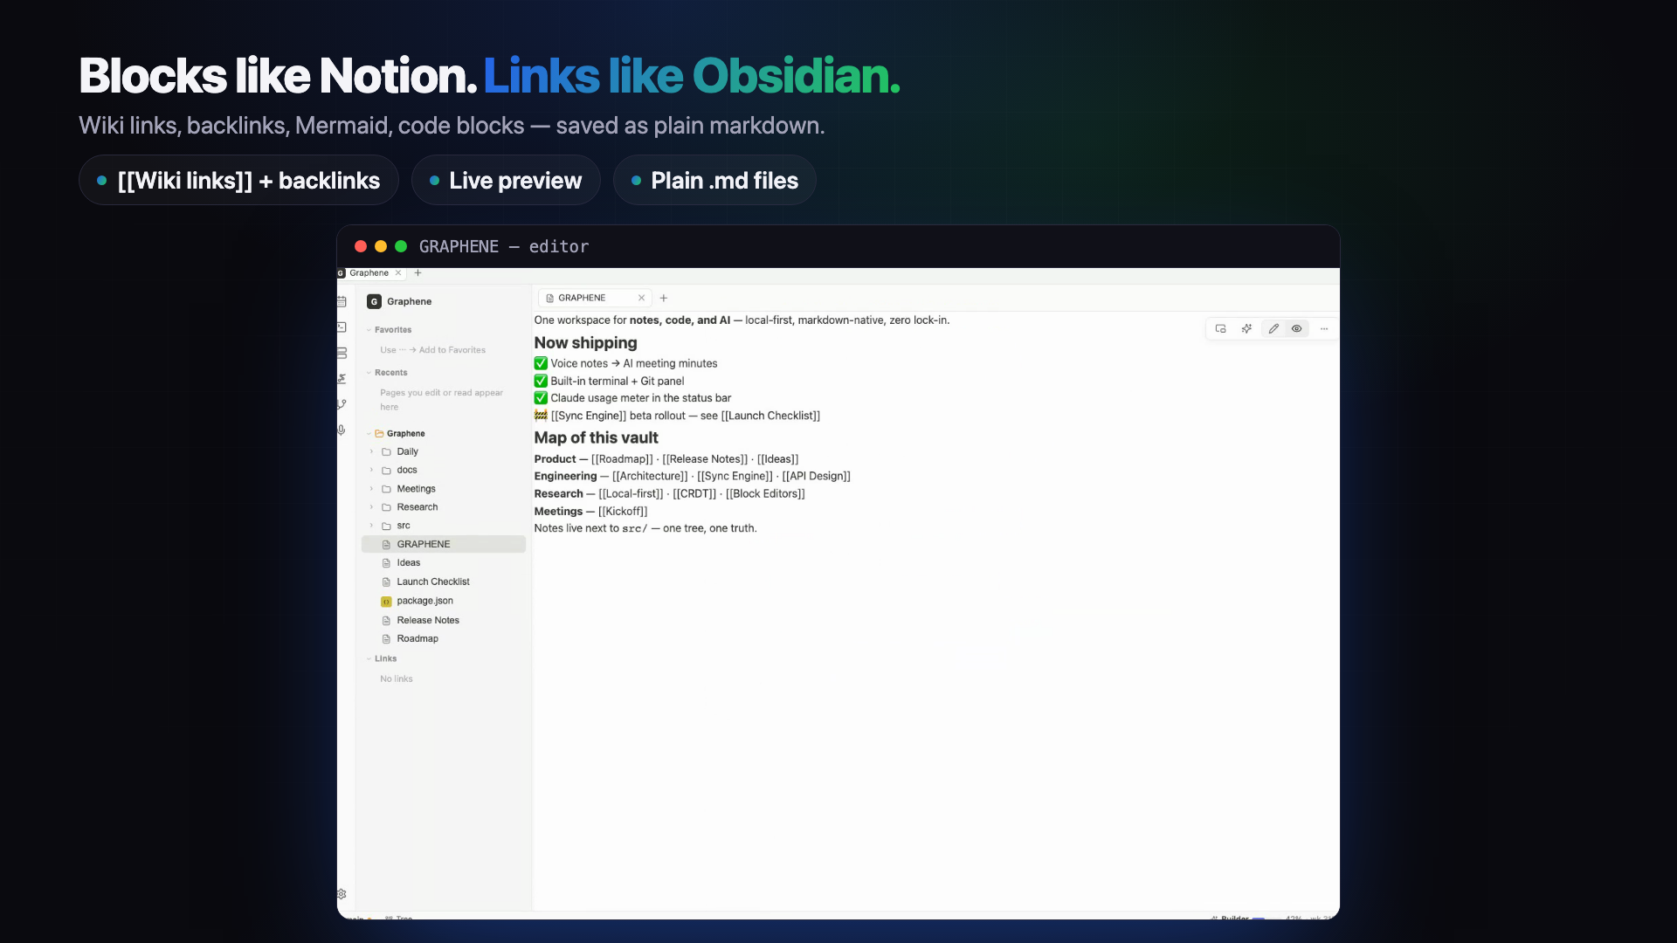The image size is (1677, 943).
Task: Follow the [[Block Editors]] wiki link
Action: point(765,494)
